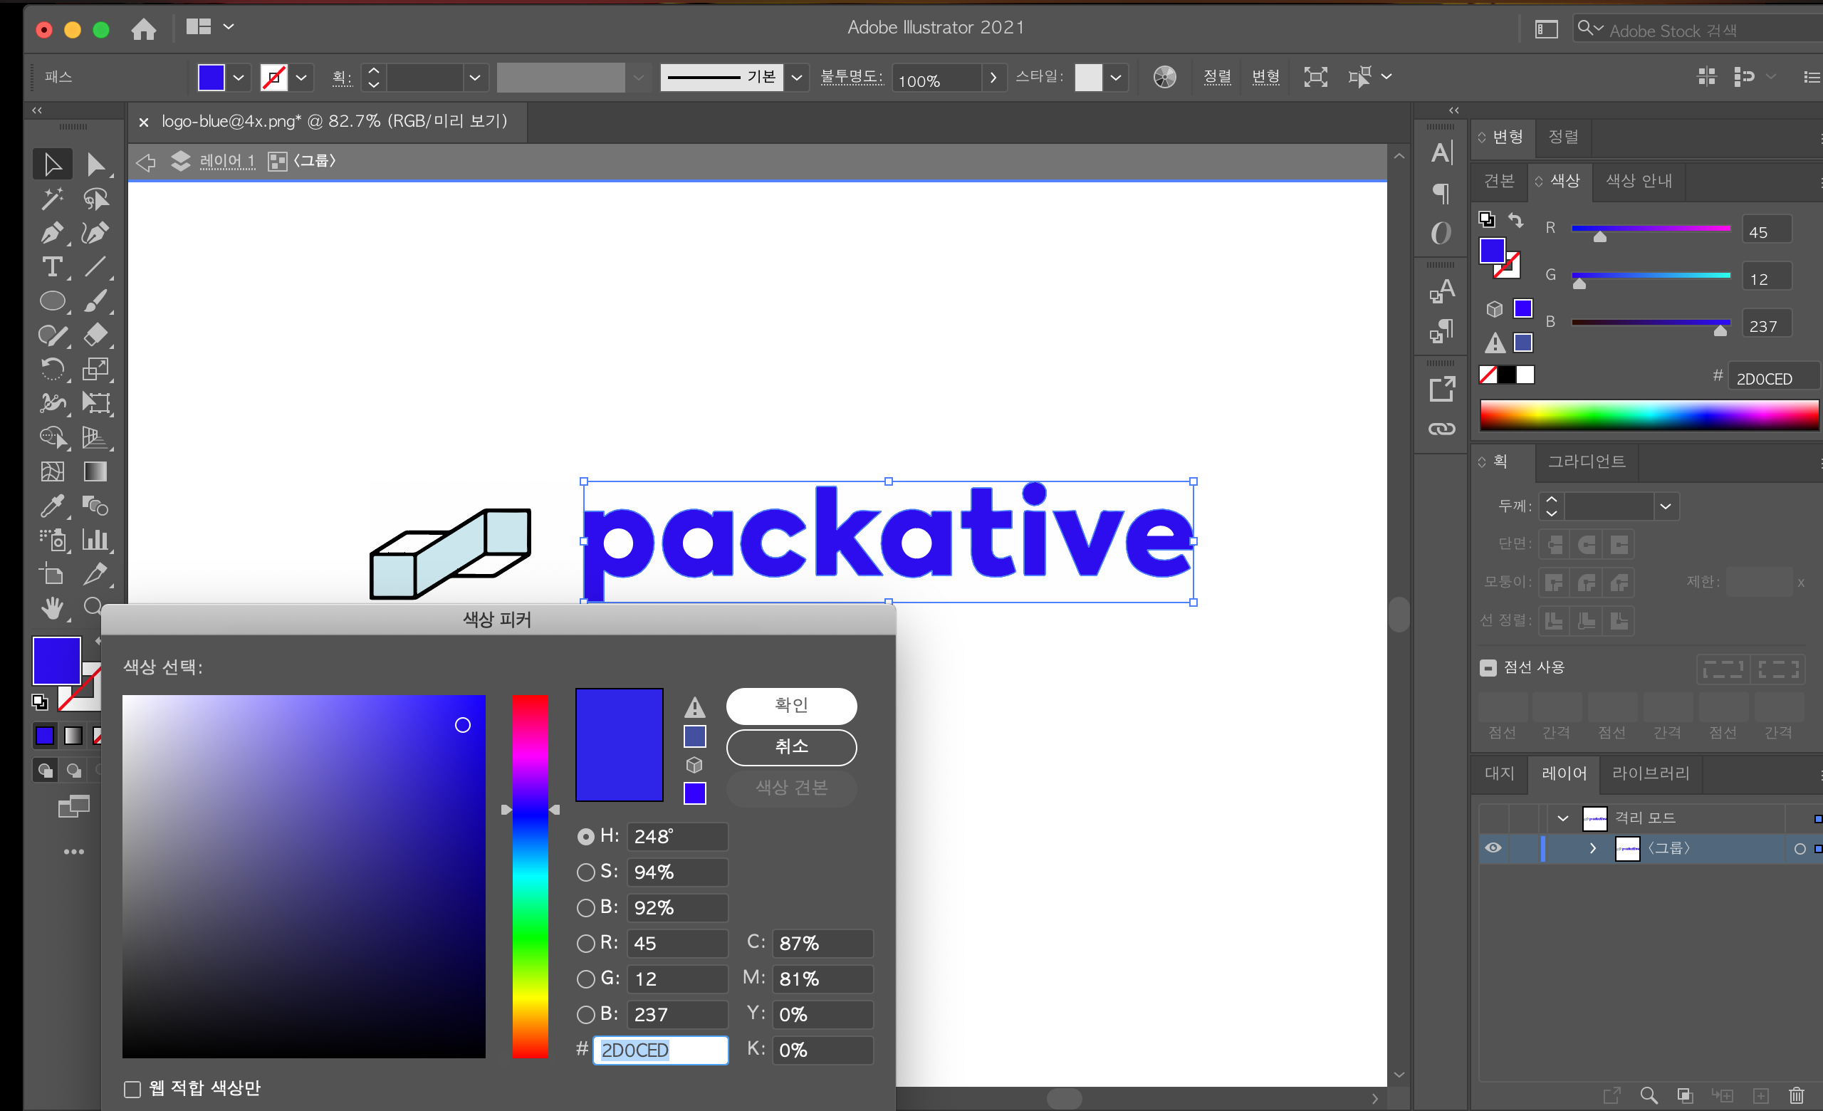Click the Recolor Artwork wheel icon
This screenshot has height=1111, width=1823.
coord(1164,77)
